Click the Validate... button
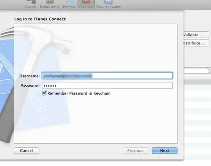The width and height of the screenshot is (211, 166). pyautogui.click(x=196, y=35)
